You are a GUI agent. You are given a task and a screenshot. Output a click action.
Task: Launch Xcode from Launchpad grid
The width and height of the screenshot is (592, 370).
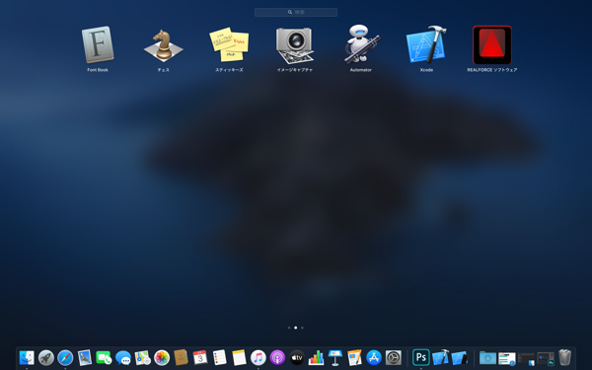tap(426, 44)
